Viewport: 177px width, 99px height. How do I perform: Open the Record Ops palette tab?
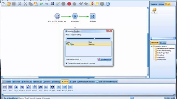(x=27, y=82)
